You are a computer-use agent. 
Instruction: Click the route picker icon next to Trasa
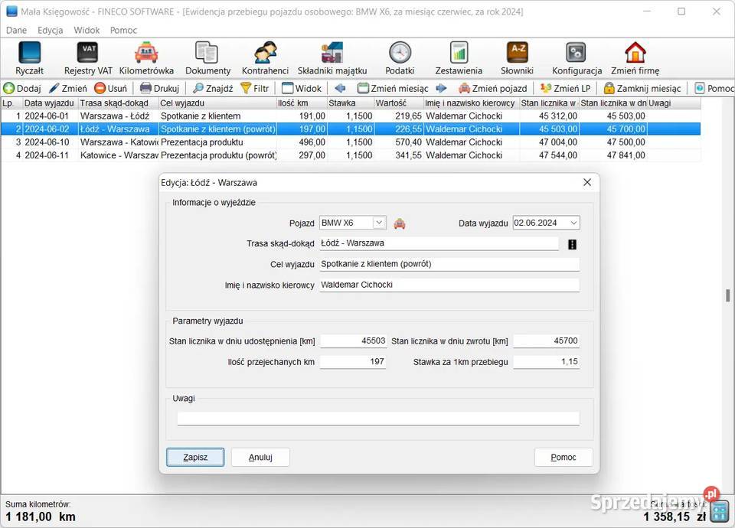(x=572, y=244)
